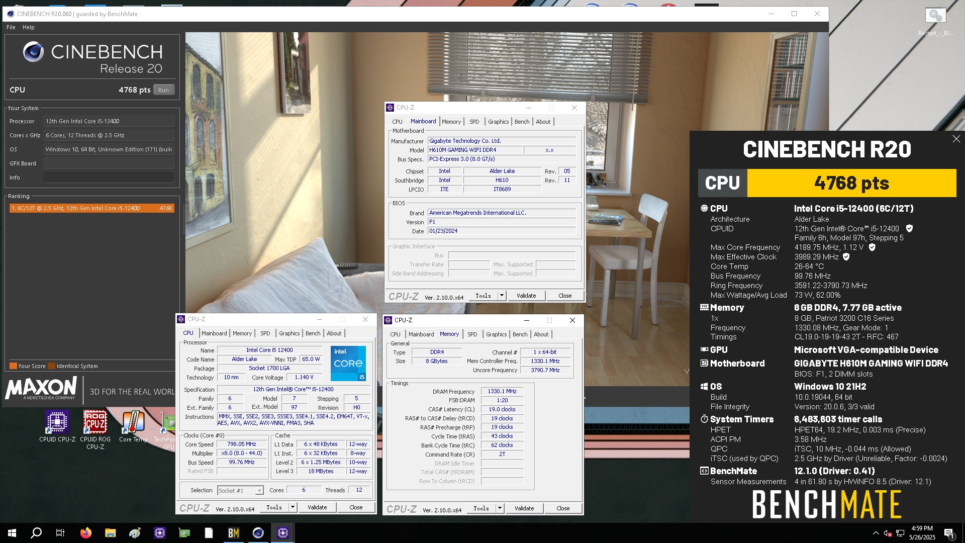
Task: Select the i5-12400 ranking entry scoring 4768
Action: 91,208
